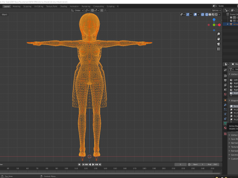Switch orthographic/perspective with grid icon

pyautogui.click(x=219, y=49)
